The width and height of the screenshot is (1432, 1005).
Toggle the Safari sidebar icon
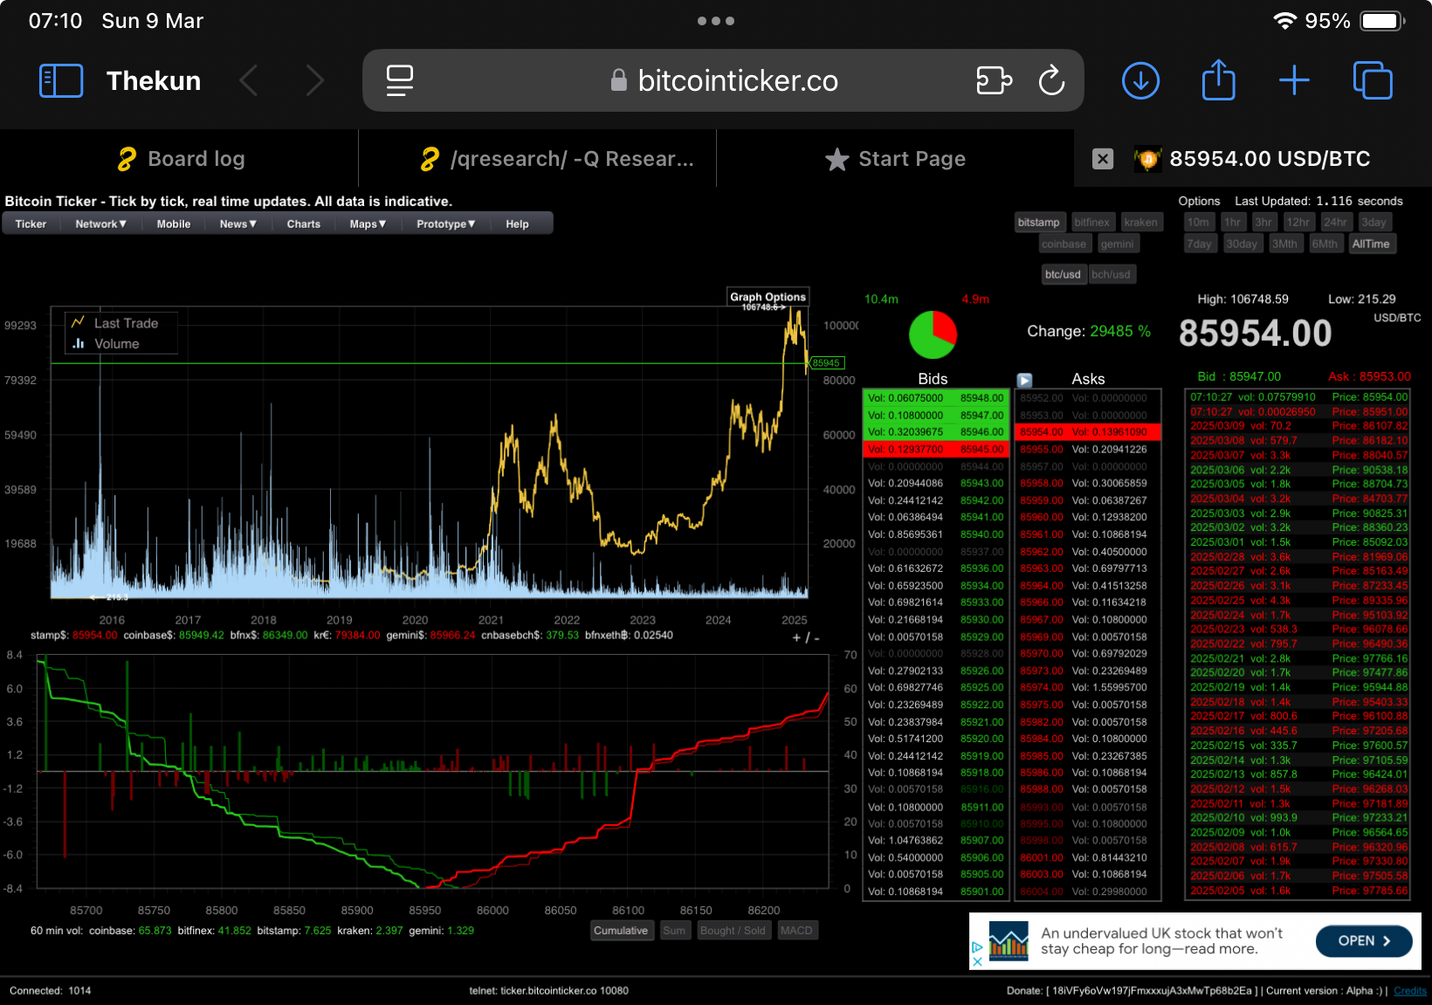(61, 80)
